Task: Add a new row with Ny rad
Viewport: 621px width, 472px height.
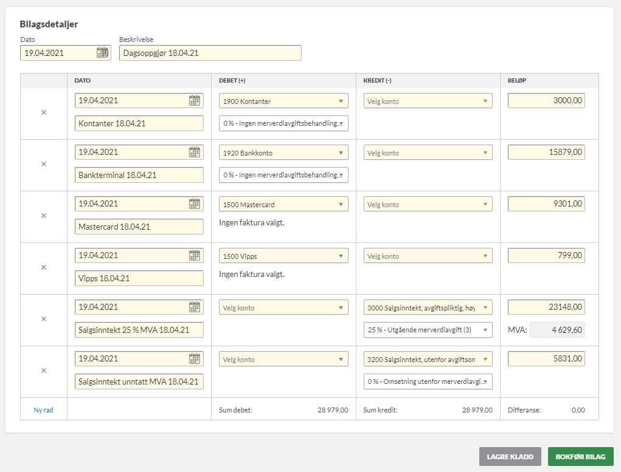Action: click(43, 410)
